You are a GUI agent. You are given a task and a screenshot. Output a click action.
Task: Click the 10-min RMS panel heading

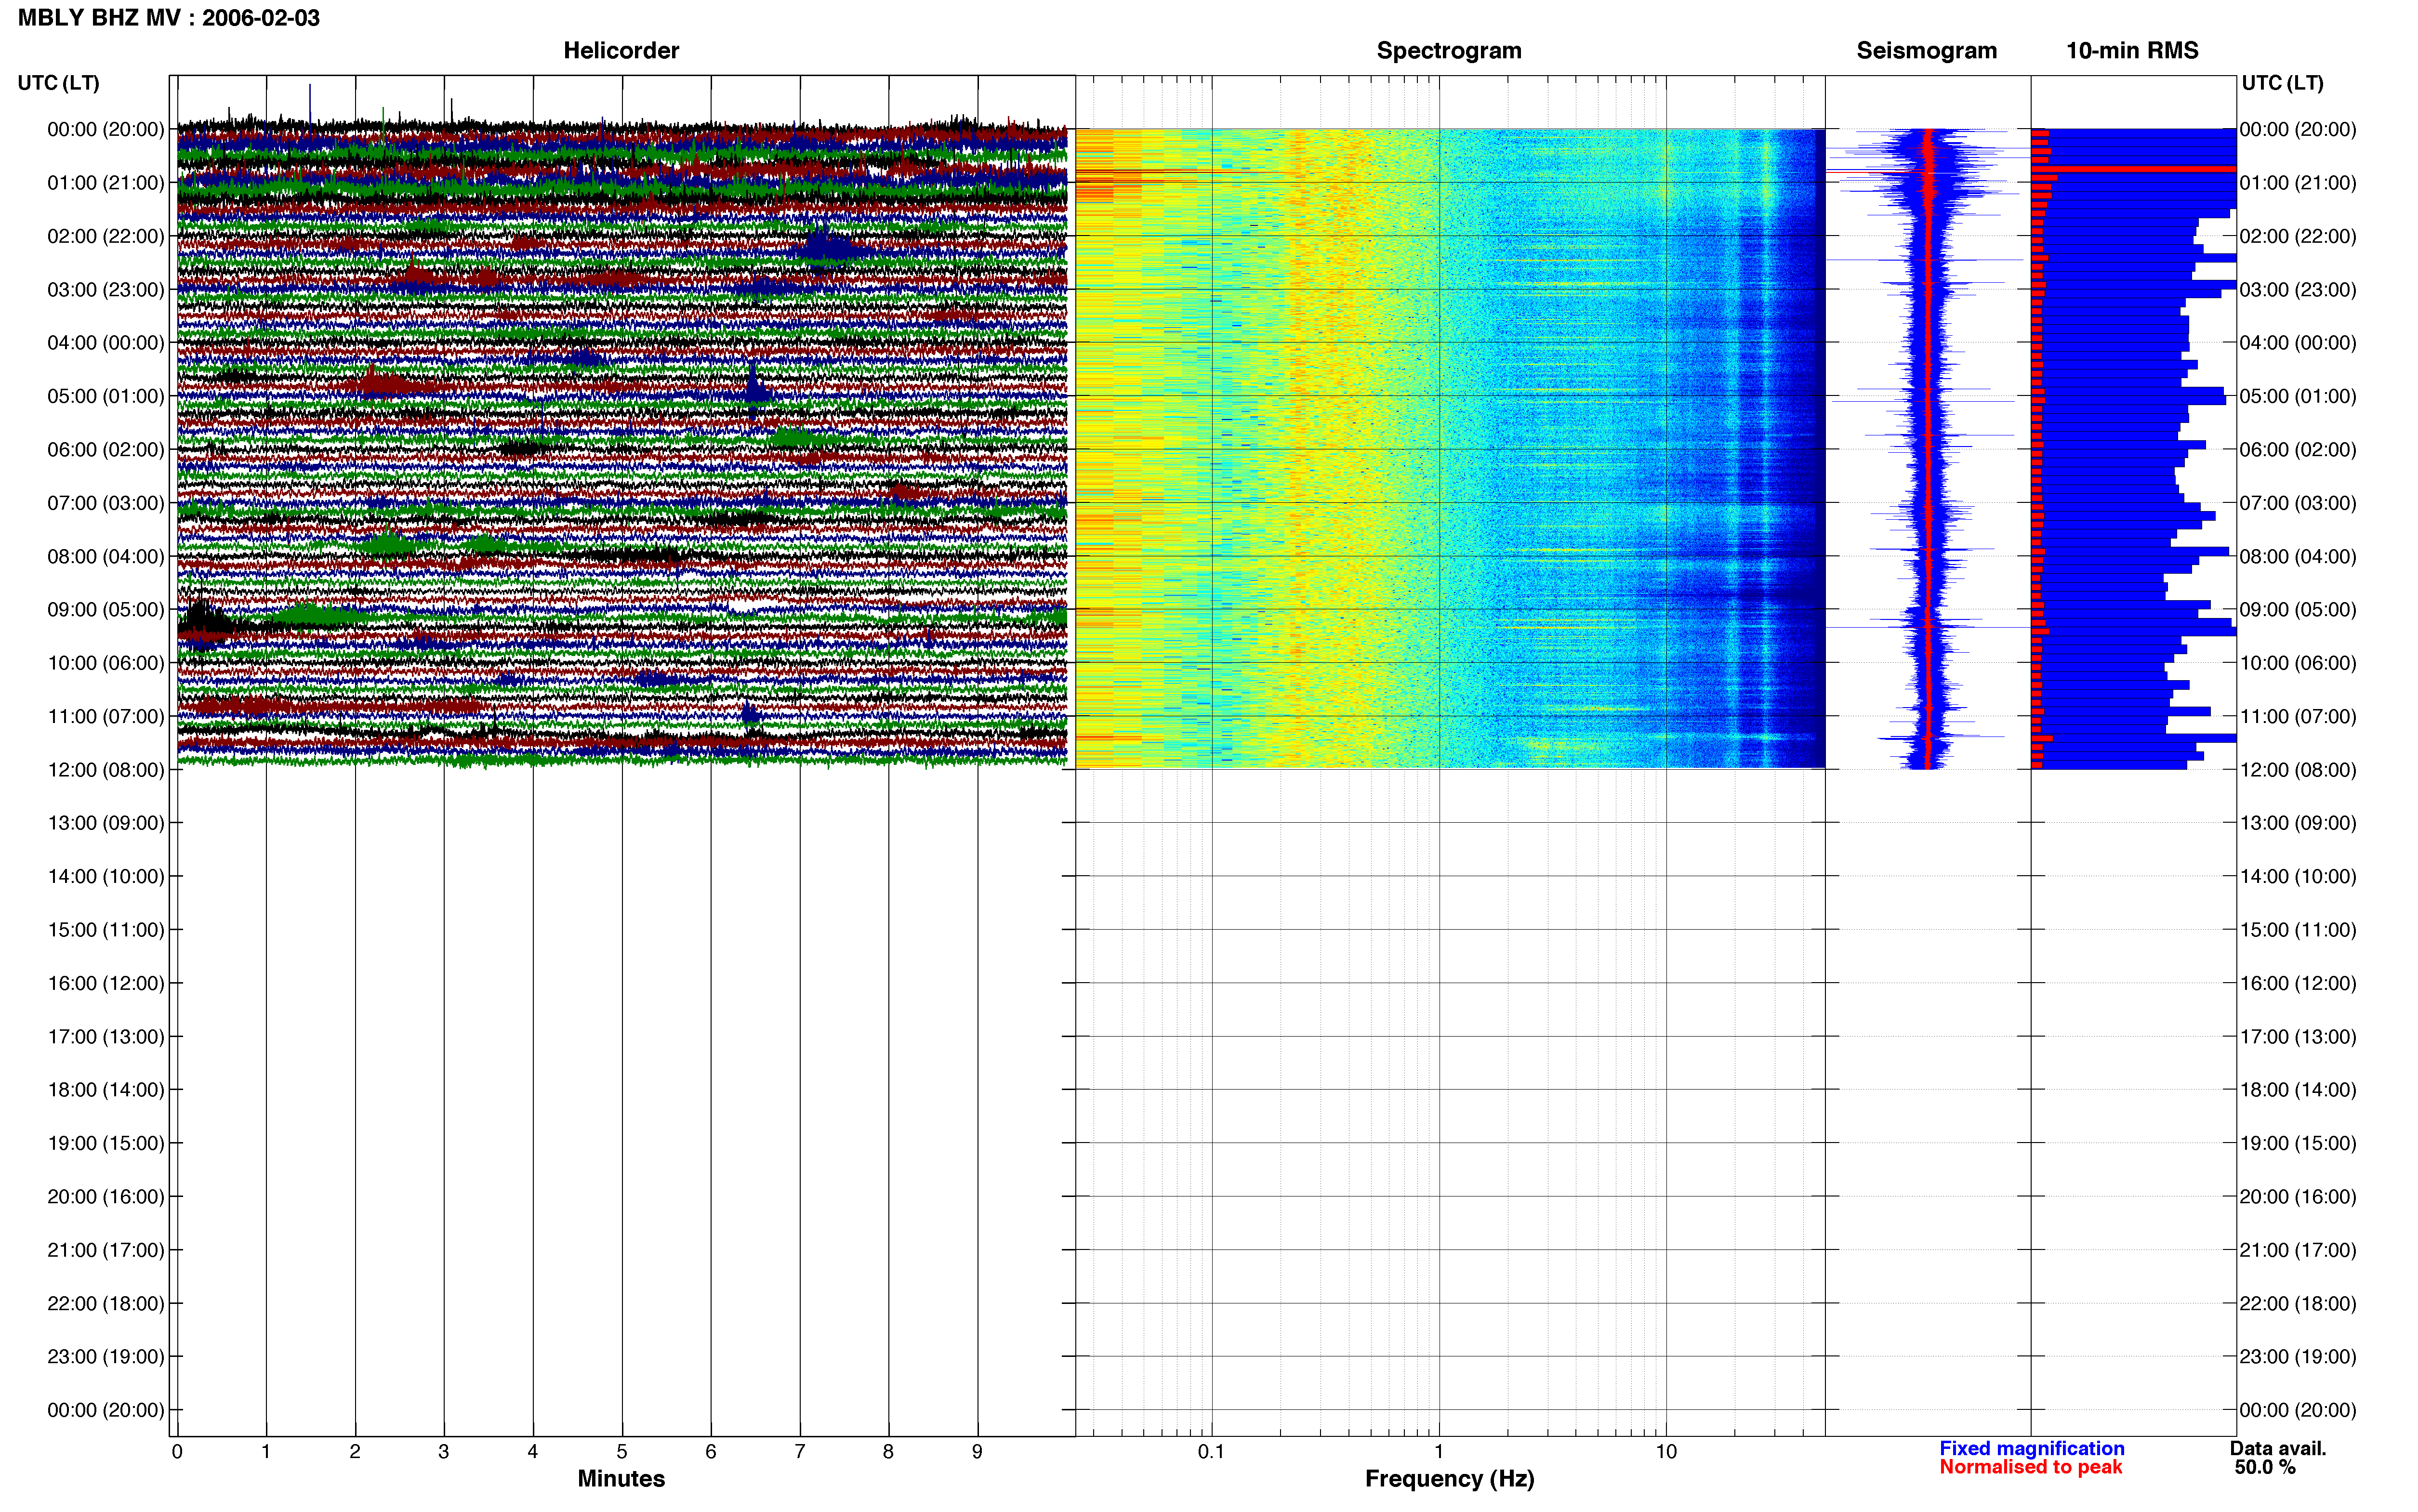coord(2132,50)
